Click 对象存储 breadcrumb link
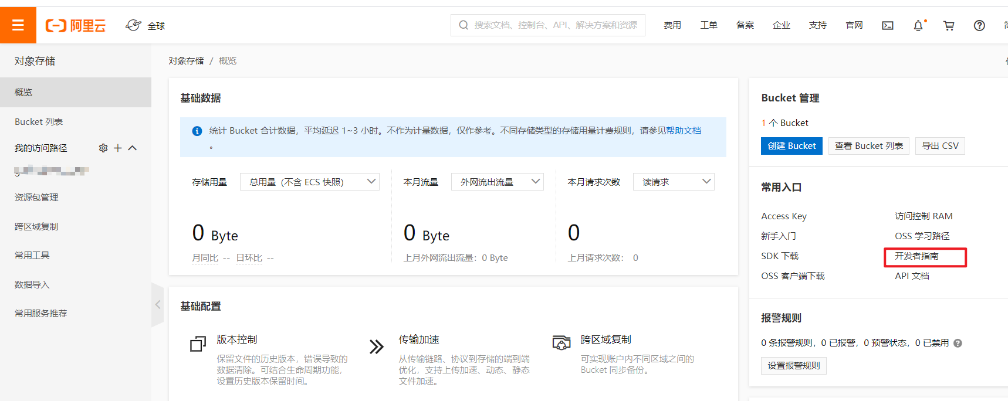This screenshot has height=401, width=1008. (x=186, y=61)
